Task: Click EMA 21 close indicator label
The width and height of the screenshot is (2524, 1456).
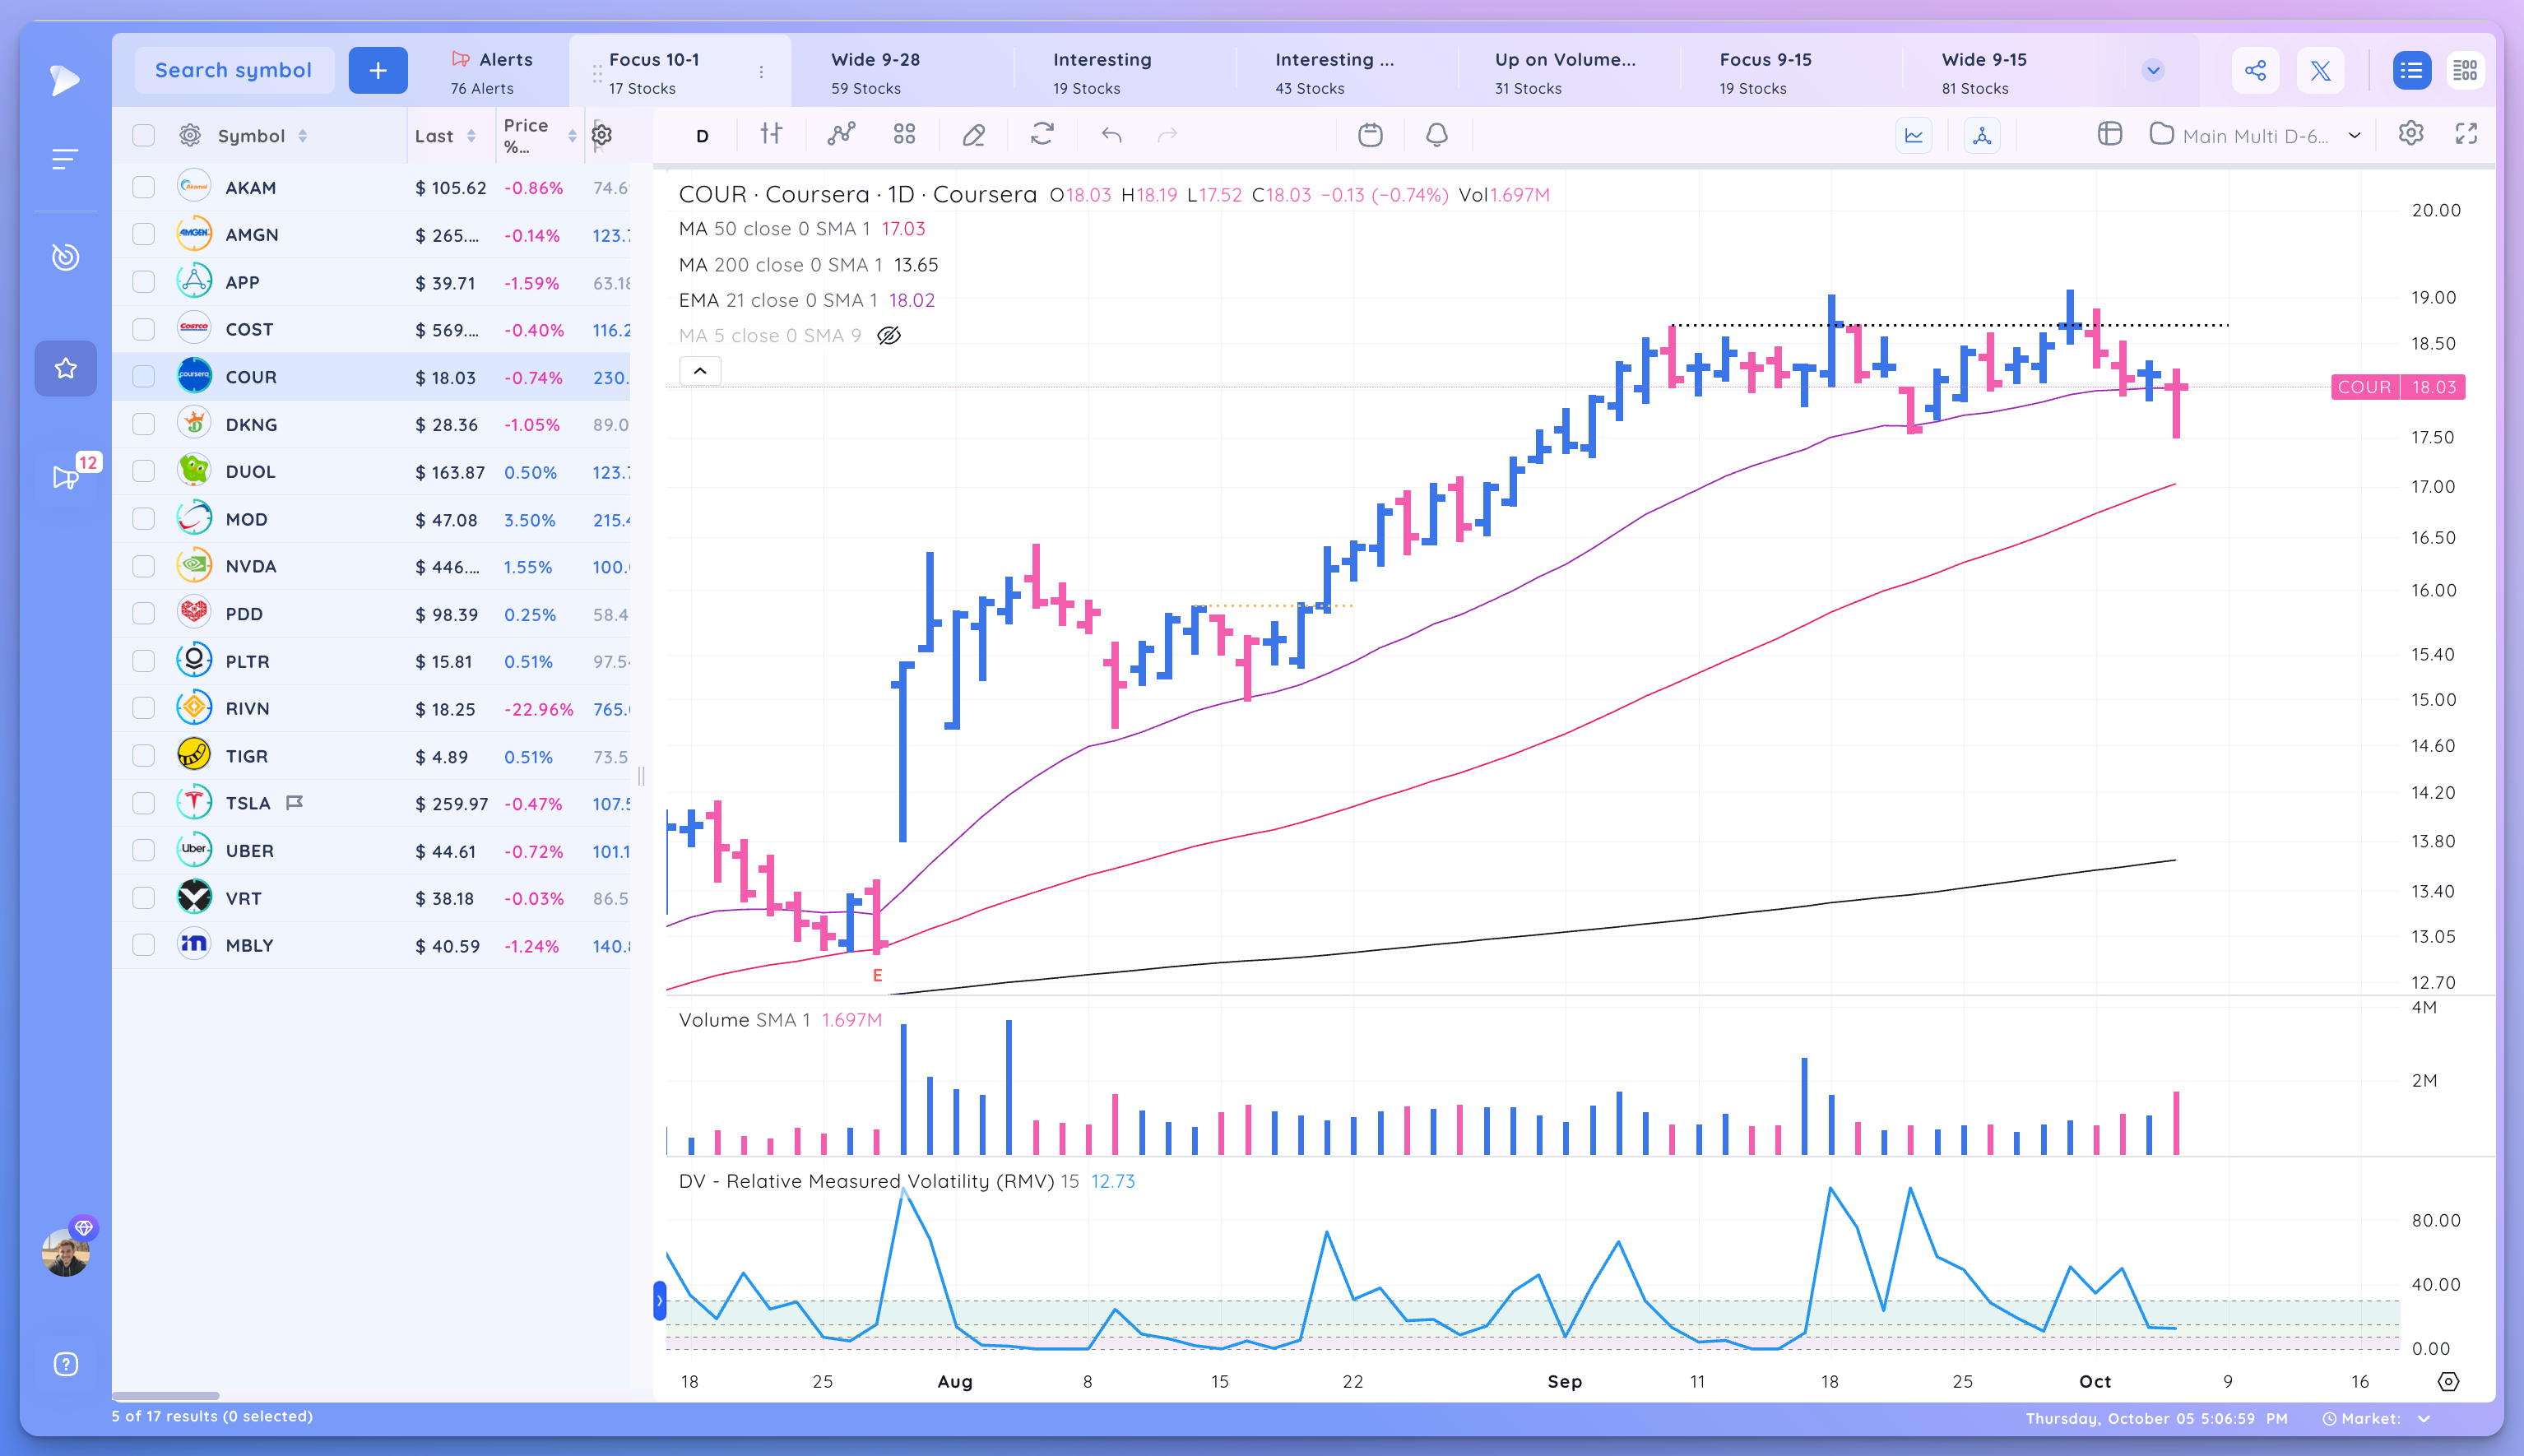Action: tap(778, 300)
